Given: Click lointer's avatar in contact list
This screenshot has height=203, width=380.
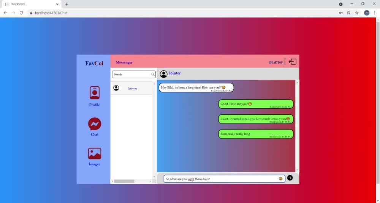Looking at the screenshot, I should 116,88.
